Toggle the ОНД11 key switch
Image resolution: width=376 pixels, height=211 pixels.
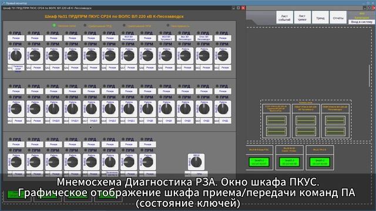pyautogui.click(x=129, y=109)
